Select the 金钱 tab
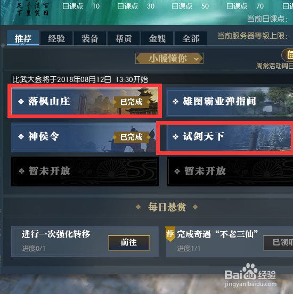The image size is (293, 294). [x=157, y=38]
